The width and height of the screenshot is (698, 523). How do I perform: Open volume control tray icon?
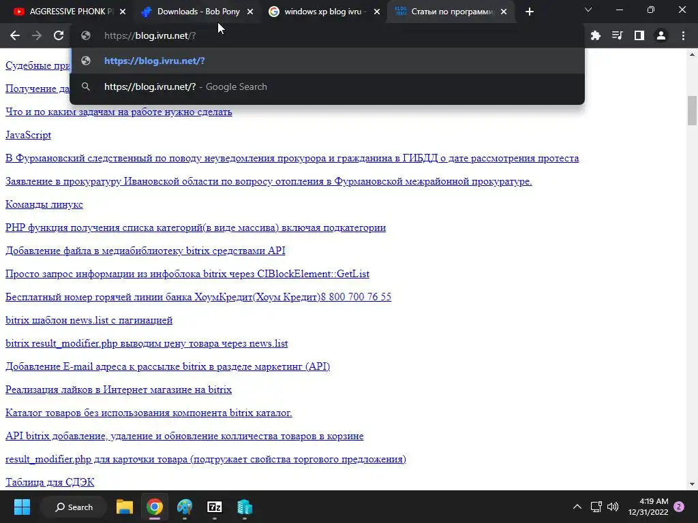(613, 507)
